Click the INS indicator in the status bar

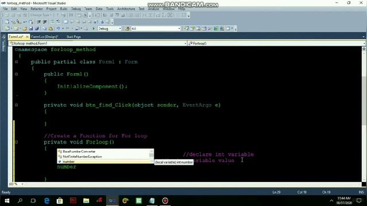tap(361, 192)
